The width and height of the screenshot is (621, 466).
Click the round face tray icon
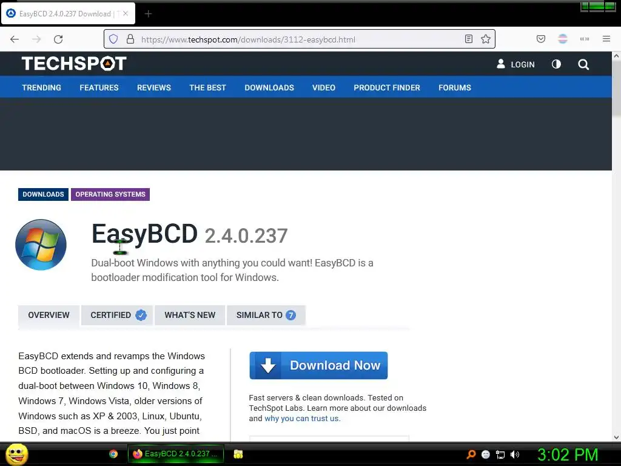[x=486, y=454]
